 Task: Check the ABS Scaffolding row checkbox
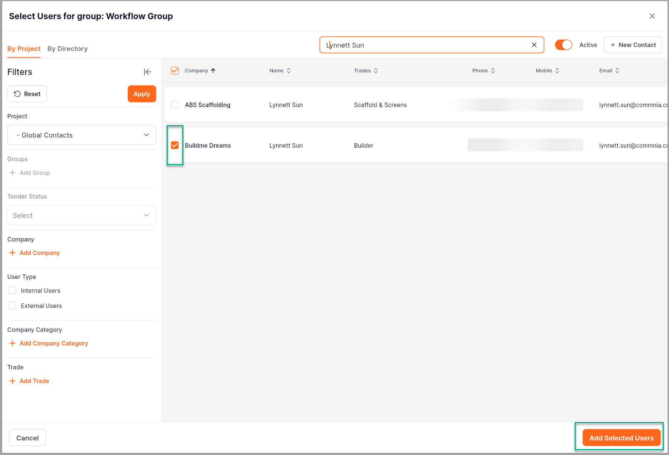click(x=175, y=105)
